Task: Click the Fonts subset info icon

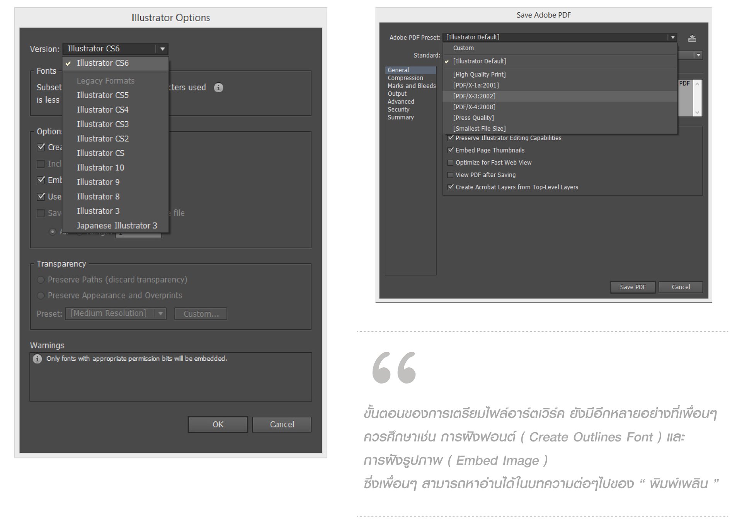Action: 218,88
